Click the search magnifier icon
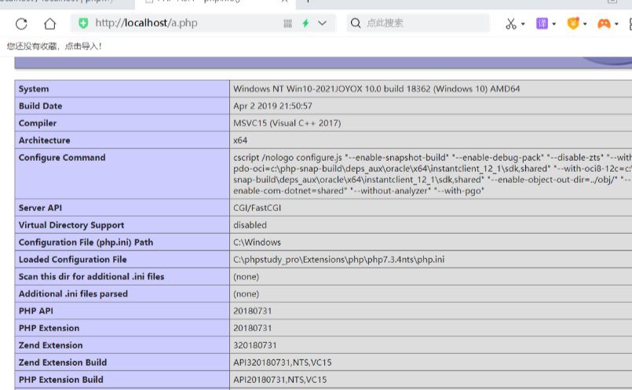632x390 pixels. pyautogui.click(x=355, y=24)
